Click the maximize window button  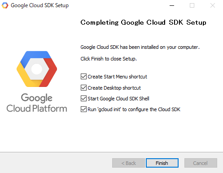point(192,5)
